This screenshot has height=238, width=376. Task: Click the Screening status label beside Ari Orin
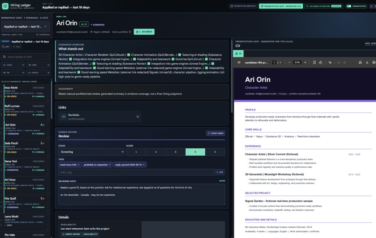point(97,25)
